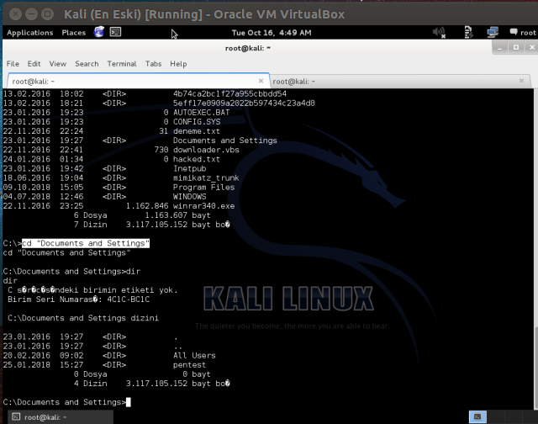Click the deneme.txt file name
Image resolution: width=538 pixels, height=424 pixels.
tap(196, 131)
